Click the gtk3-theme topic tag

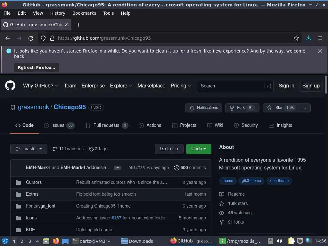251,181
